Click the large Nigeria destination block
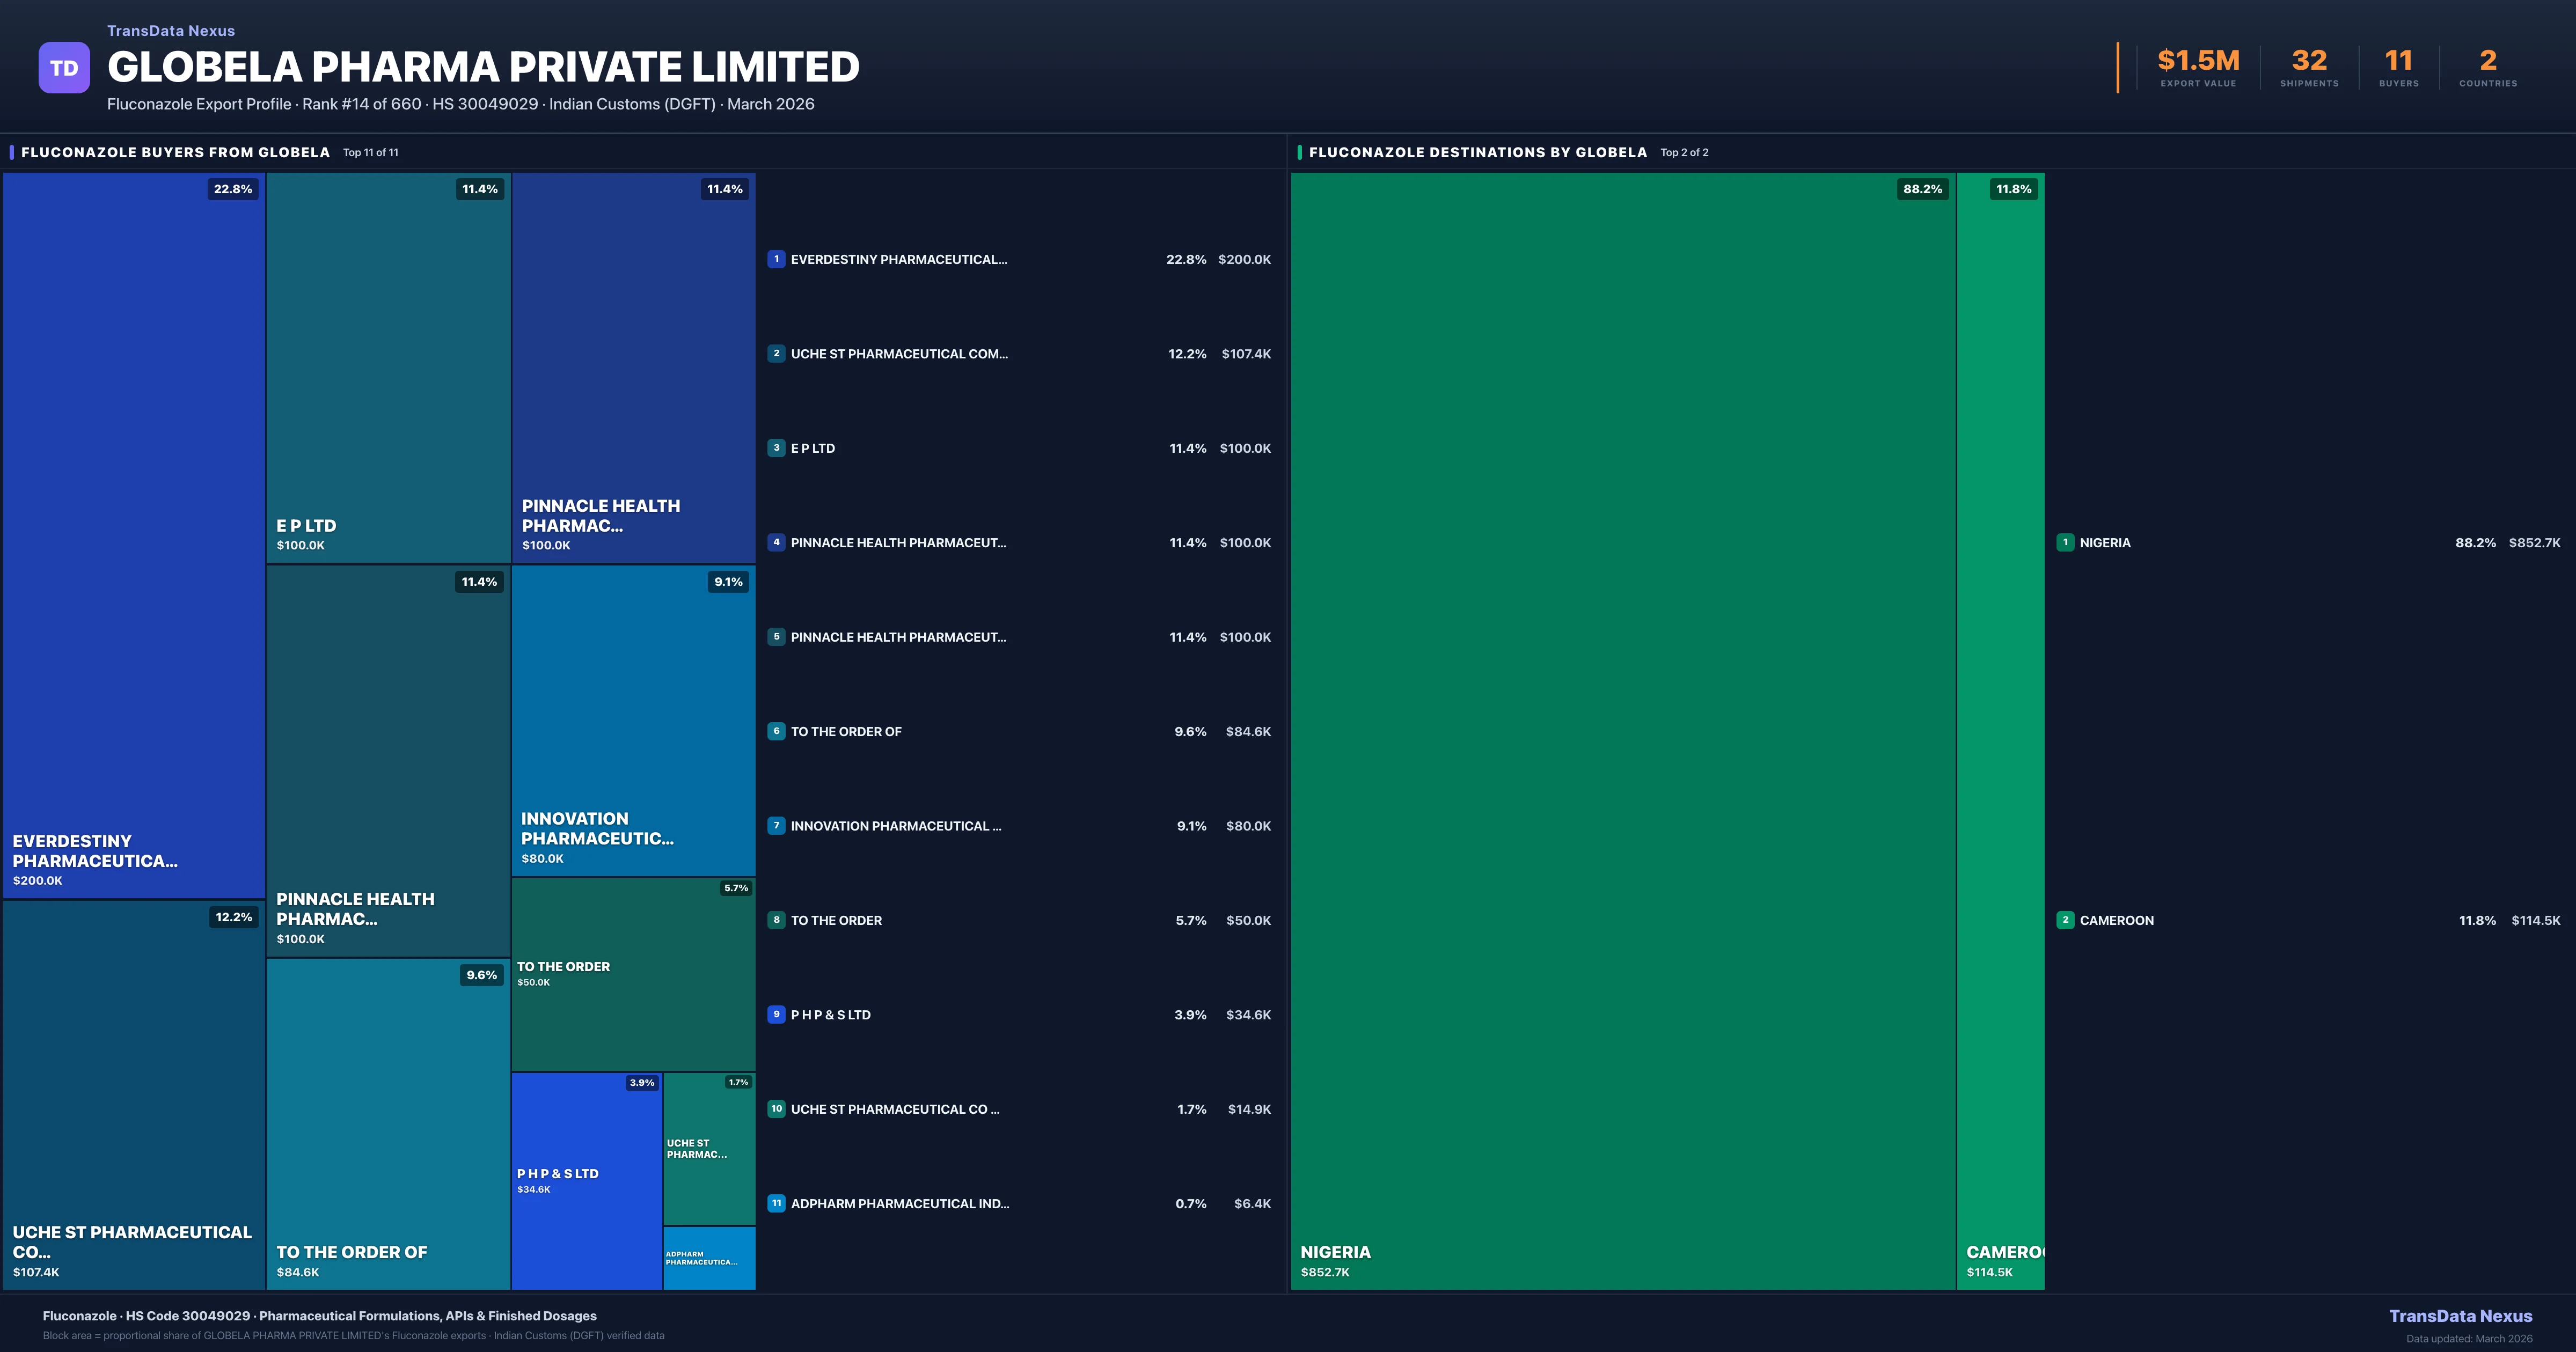This screenshot has height=1352, width=2576. 1622,730
